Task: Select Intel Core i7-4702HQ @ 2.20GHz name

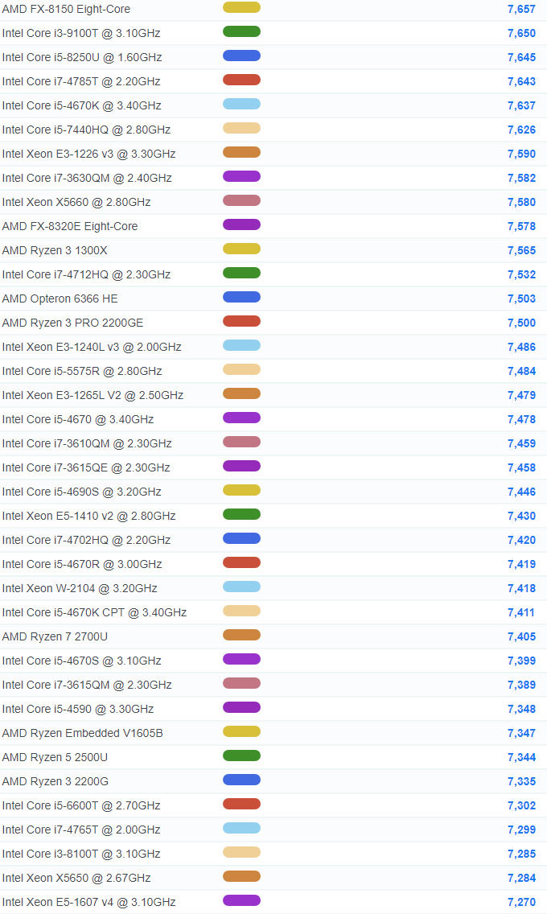Action: tap(86, 540)
